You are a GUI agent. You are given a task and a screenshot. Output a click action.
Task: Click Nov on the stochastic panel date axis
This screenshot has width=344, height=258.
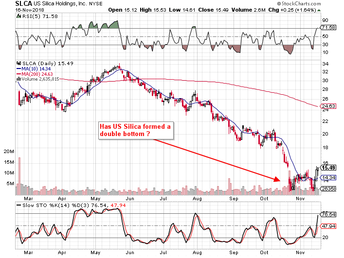tap(300, 253)
